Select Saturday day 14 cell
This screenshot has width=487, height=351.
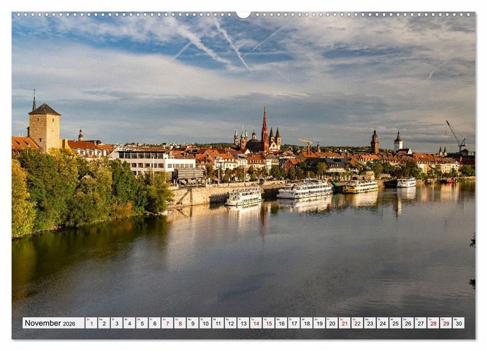pyautogui.click(x=256, y=323)
